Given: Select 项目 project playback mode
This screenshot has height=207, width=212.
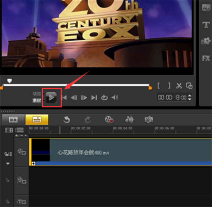Looking at the screenshot, I should coord(37,94).
